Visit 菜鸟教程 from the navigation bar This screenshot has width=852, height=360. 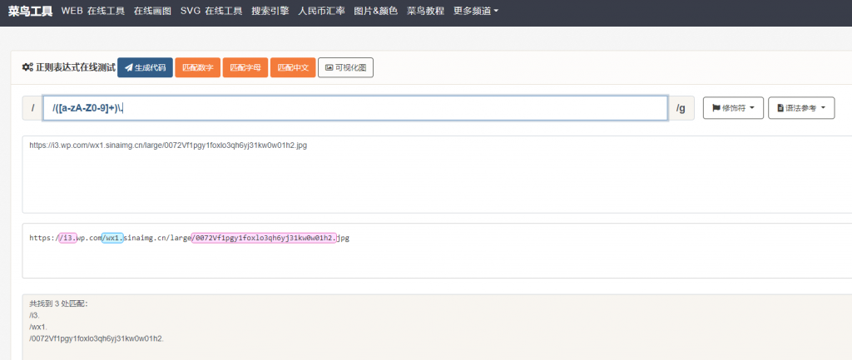pyautogui.click(x=425, y=11)
